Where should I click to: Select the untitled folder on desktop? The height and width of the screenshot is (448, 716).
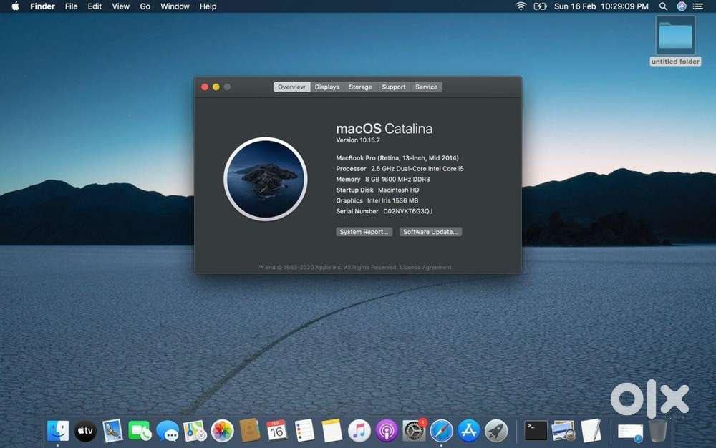675,36
